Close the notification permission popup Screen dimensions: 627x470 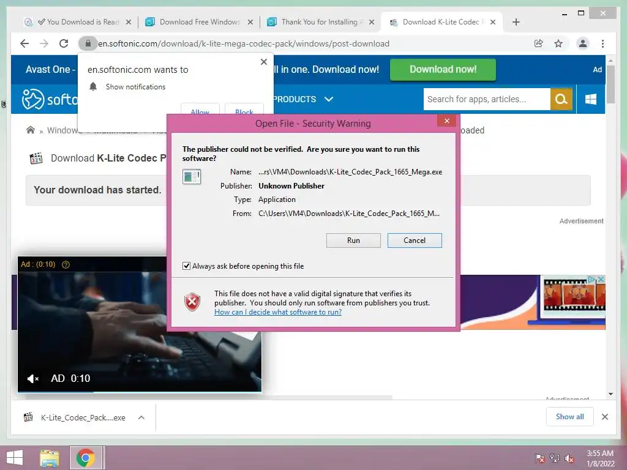click(x=263, y=62)
